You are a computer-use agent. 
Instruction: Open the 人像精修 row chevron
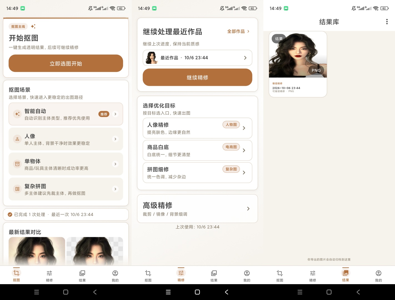pos(244,128)
